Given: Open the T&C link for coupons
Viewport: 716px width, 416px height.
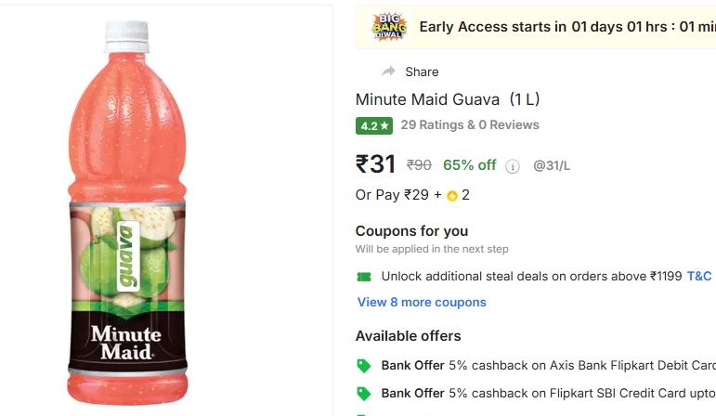Looking at the screenshot, I should click(699, 276).
